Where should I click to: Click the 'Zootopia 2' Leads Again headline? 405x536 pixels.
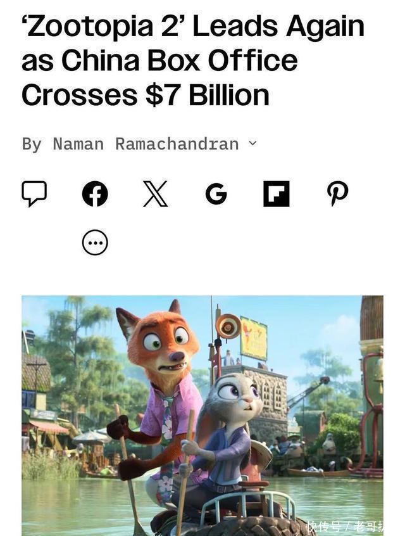pos(193,27)
